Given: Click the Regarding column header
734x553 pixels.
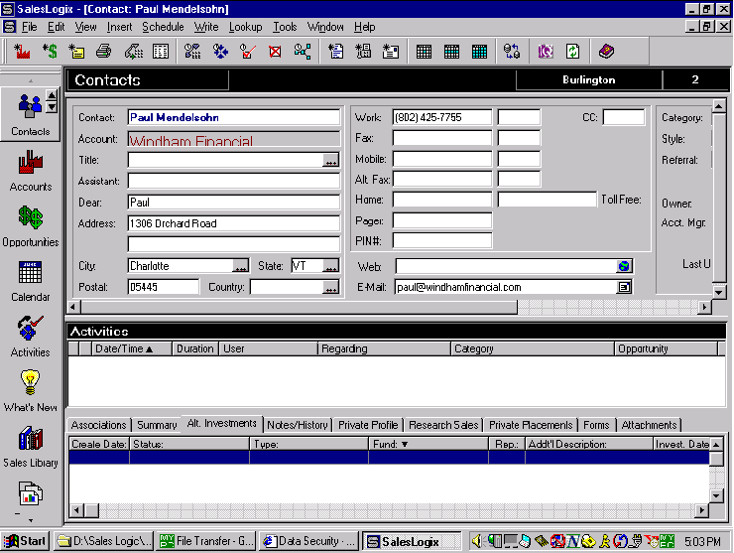Looking at the screenshot, I should (x=384, y=348).
